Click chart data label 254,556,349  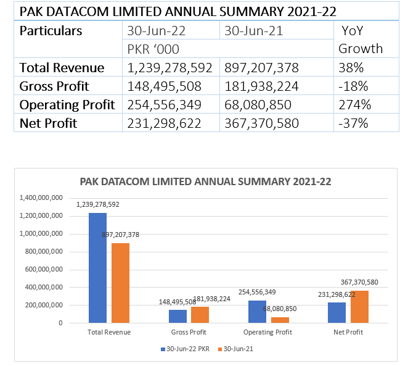click(257, 292)
